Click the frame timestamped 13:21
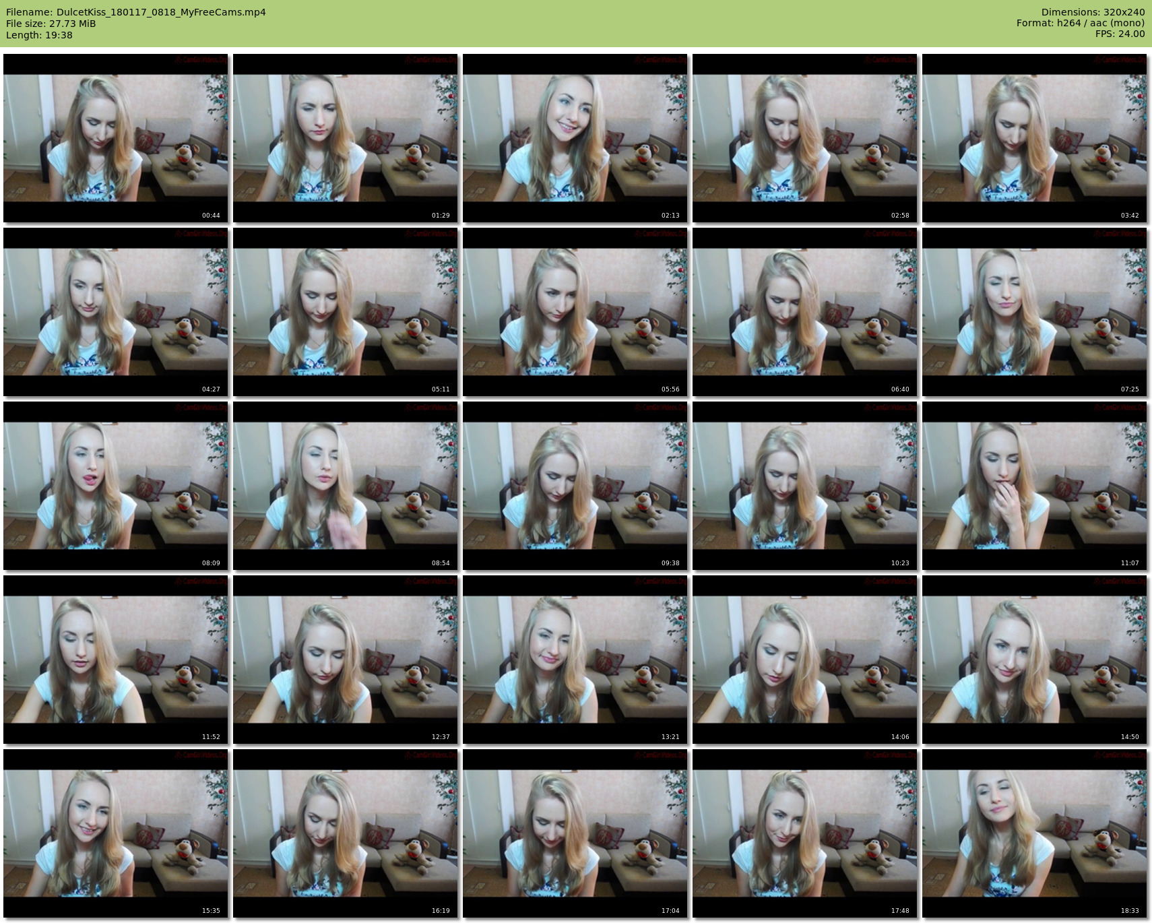 coord(575,660)
